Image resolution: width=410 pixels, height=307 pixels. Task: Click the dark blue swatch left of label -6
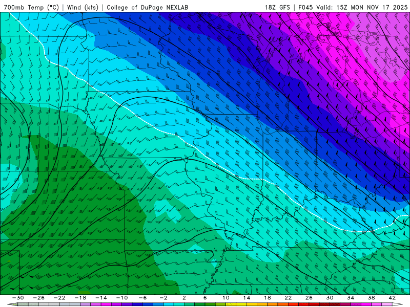[x=137, y=304]
